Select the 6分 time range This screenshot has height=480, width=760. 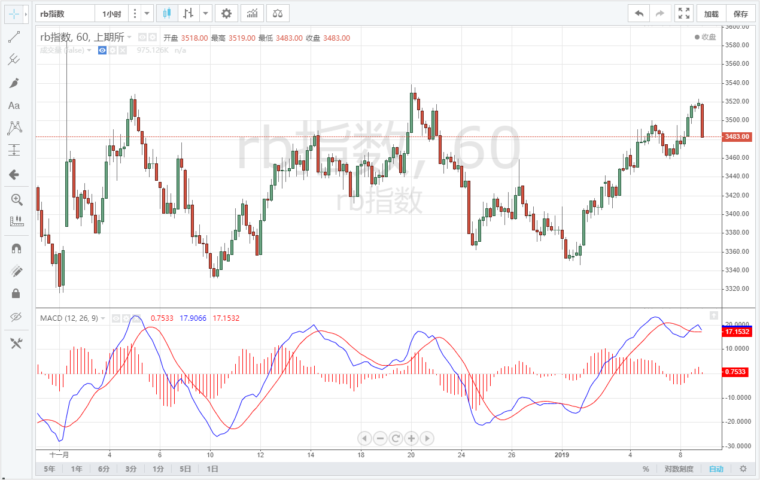[x=104, y=469]
